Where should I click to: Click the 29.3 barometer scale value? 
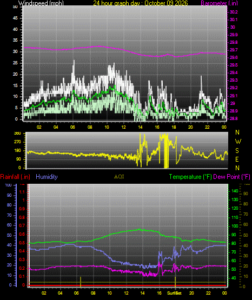[x=234, y=80]
